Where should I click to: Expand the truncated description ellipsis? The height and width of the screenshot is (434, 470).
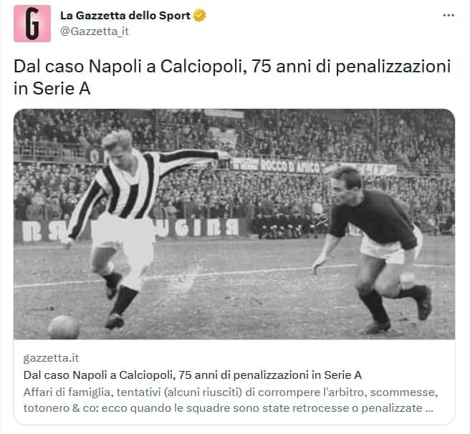[x=430, y=408]
